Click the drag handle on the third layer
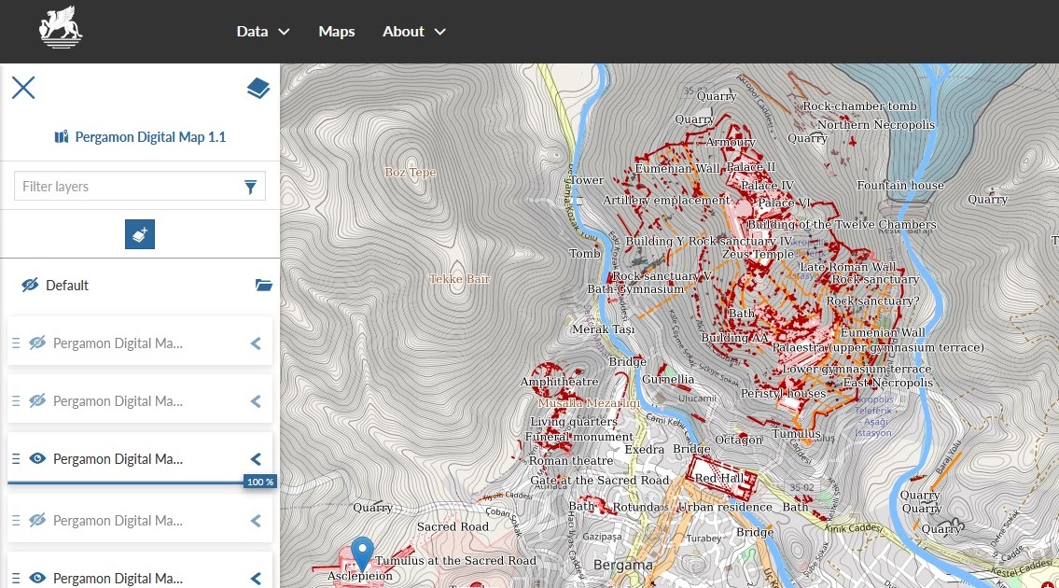 click(16, 458)
